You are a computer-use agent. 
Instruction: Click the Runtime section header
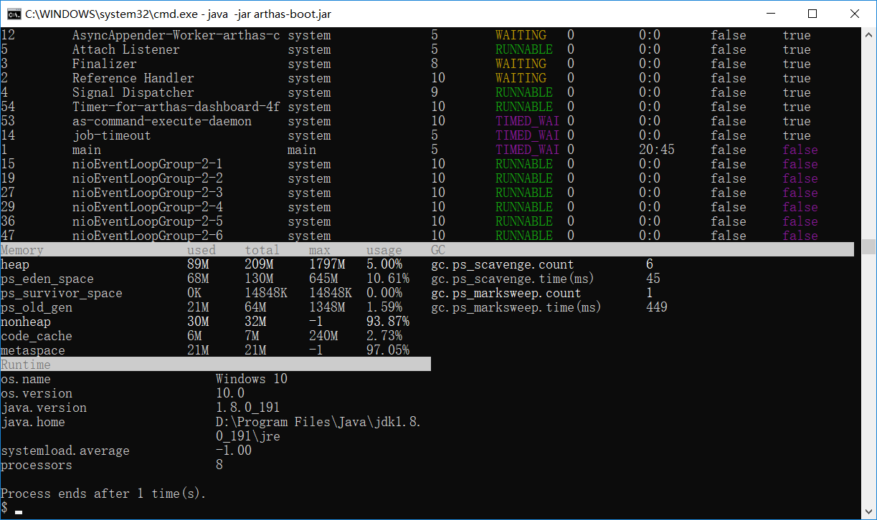tap(26, 365)
